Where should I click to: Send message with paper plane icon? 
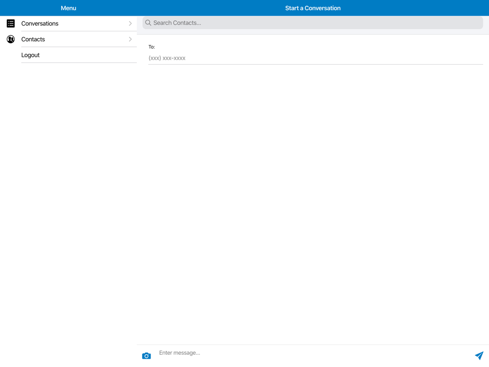pos(479,355)
